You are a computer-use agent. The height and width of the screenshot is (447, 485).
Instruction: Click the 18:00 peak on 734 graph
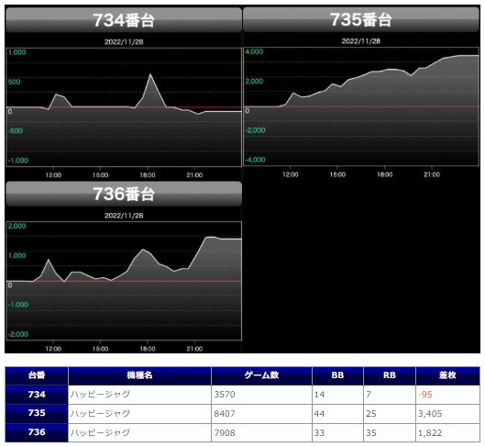(150, 74)
